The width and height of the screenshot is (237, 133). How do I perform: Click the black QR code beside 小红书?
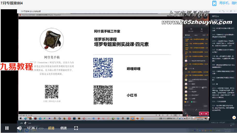click(103, 95)
